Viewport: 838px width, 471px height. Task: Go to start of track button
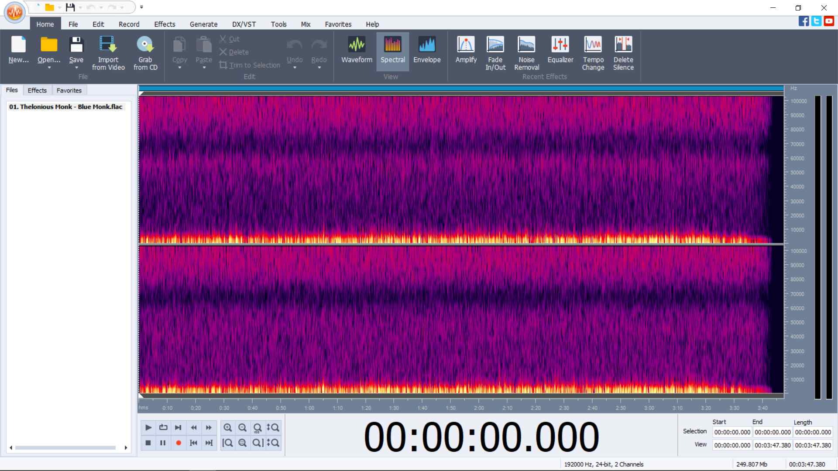click(193, 443)
